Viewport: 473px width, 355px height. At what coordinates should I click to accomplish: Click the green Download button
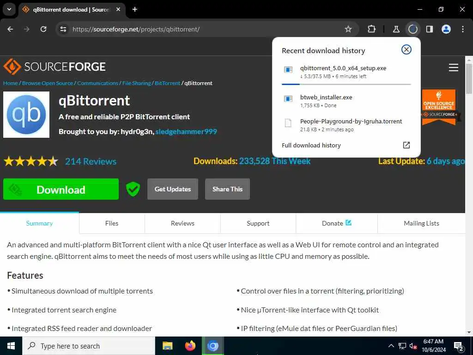pyautogui.click(x=61, y=189)
